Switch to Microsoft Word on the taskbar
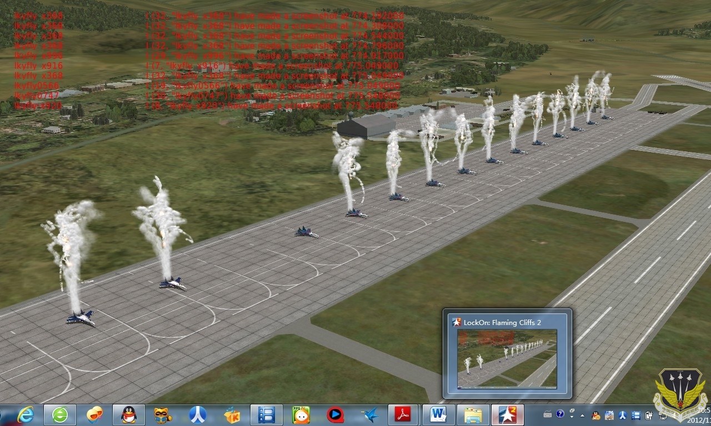The width and height of the screenshot is (711, 426). tap(439, 415)
